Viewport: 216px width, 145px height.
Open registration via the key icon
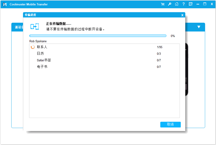click(169, 4)
